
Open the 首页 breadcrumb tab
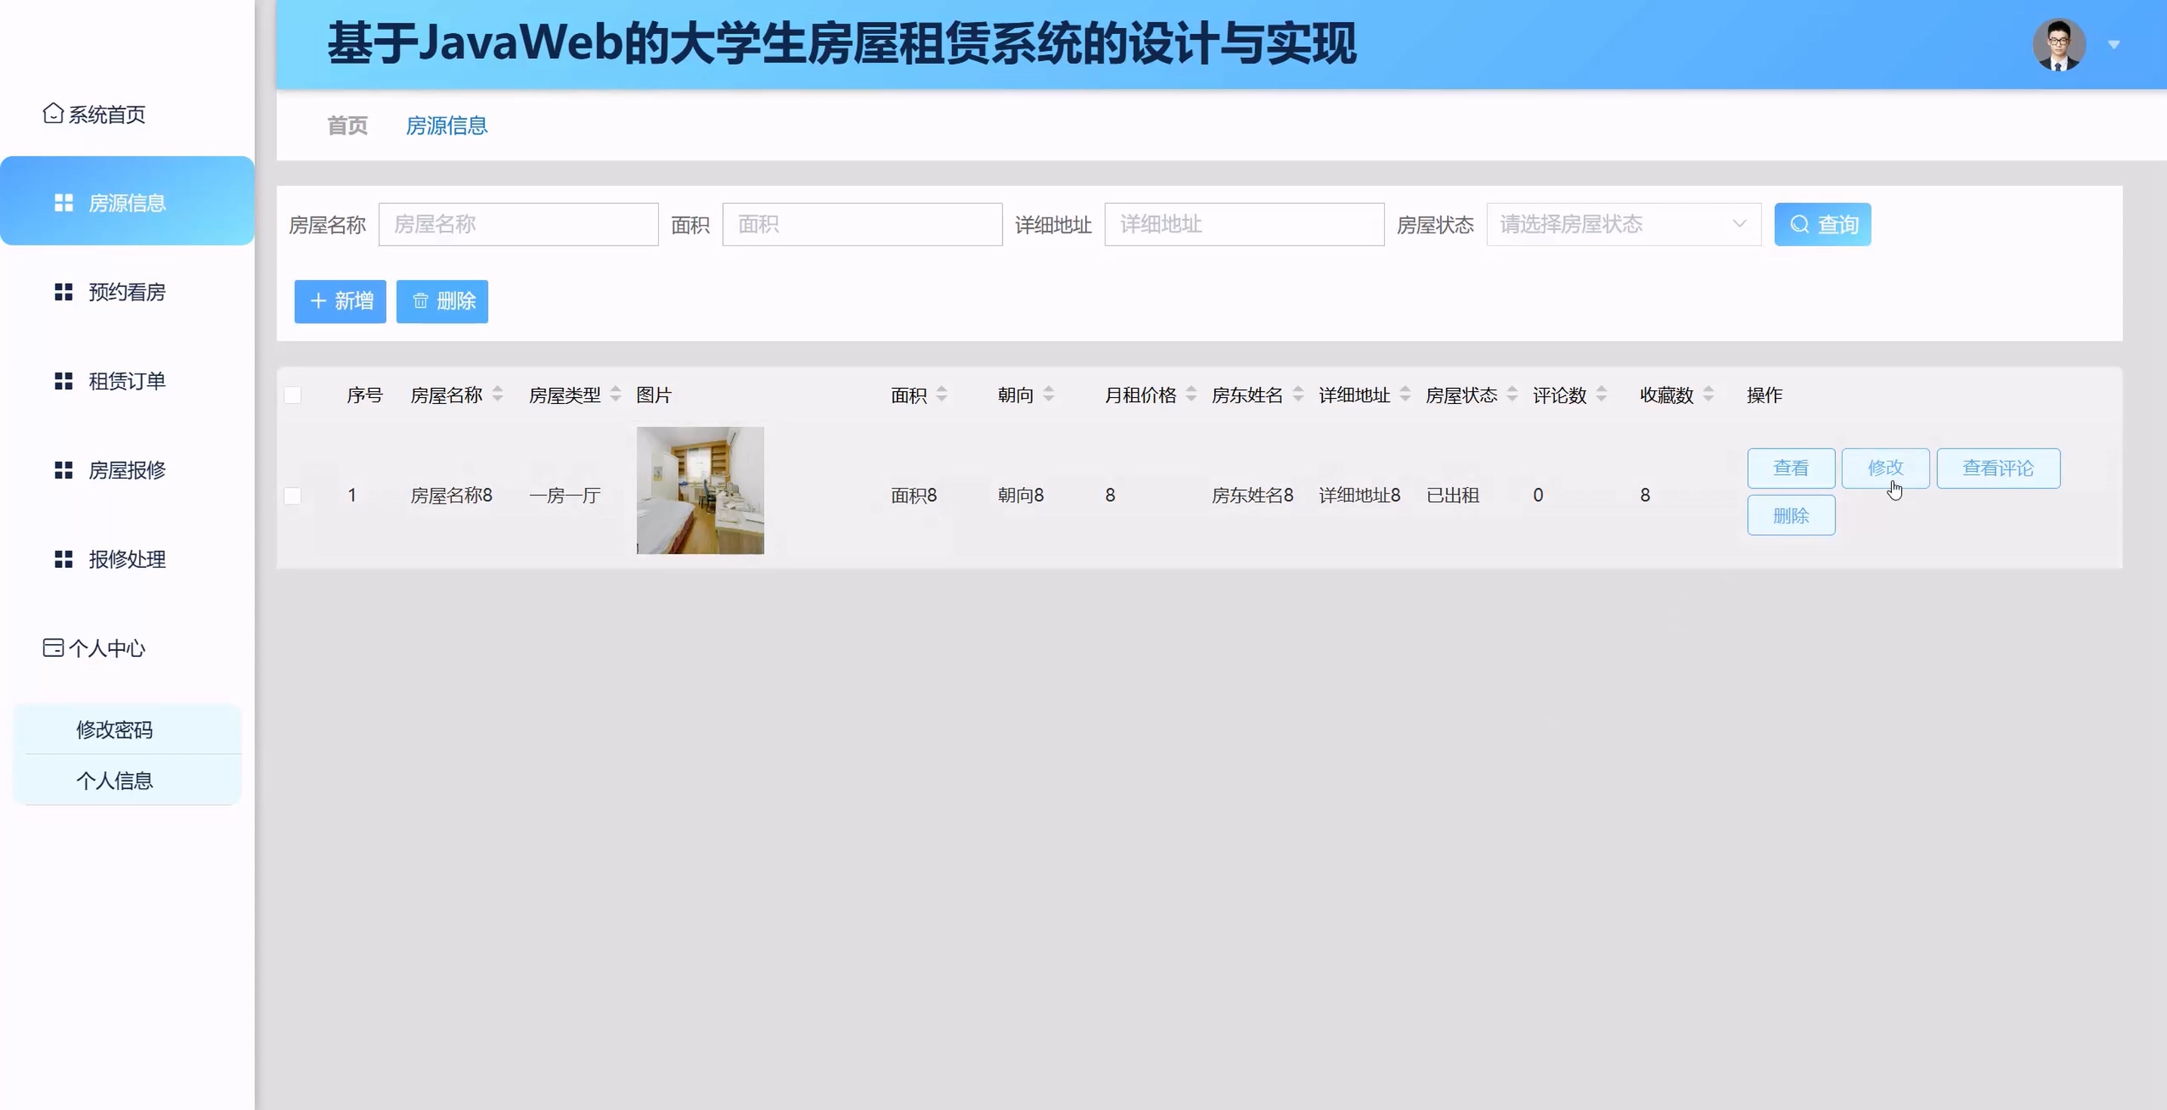348,126
